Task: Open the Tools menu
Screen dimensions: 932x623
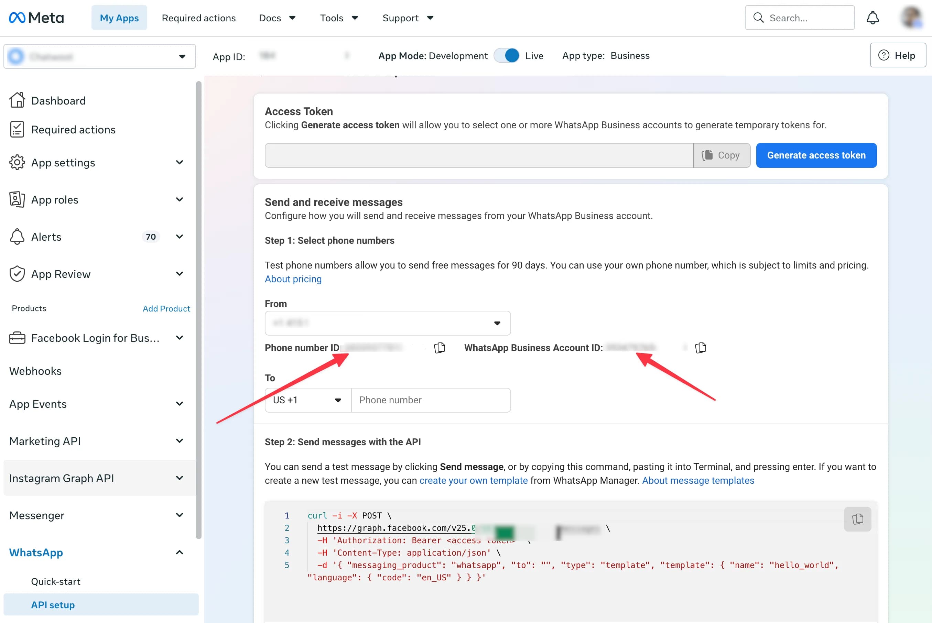Action: click(x=339, y=18)
